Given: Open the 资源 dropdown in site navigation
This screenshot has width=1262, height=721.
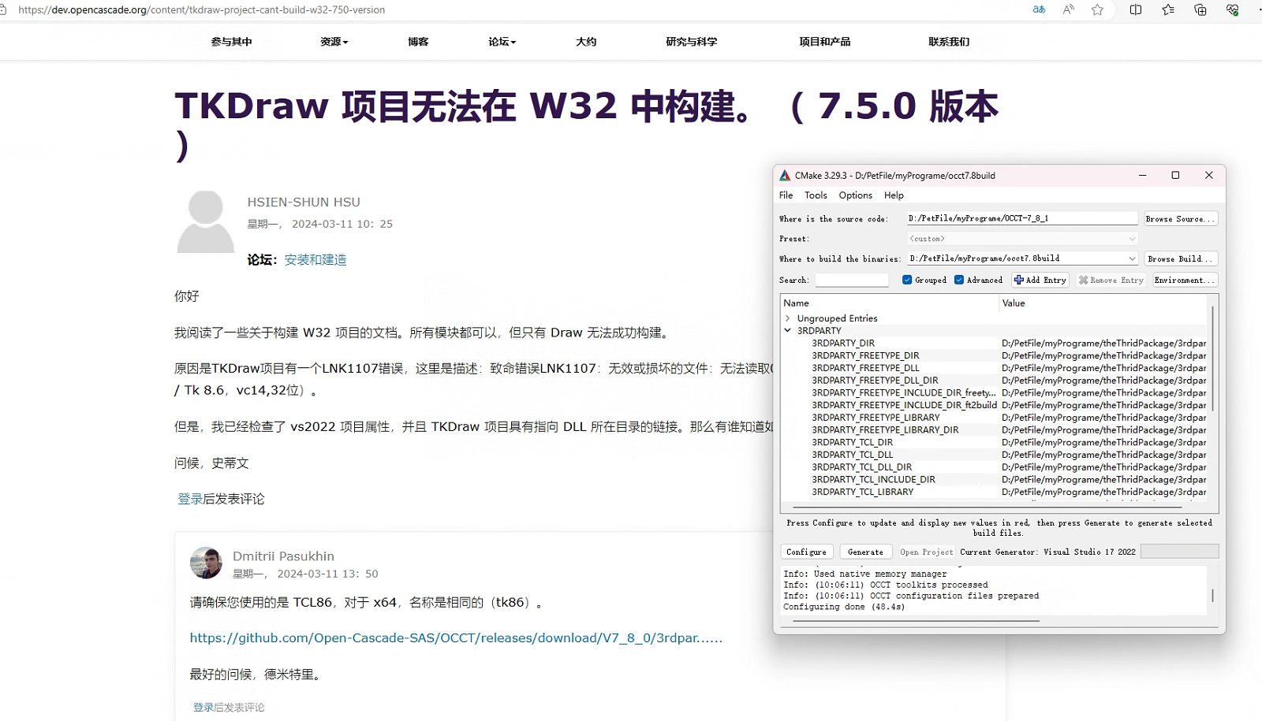Looking at the screenshot, I should [334, 42].
